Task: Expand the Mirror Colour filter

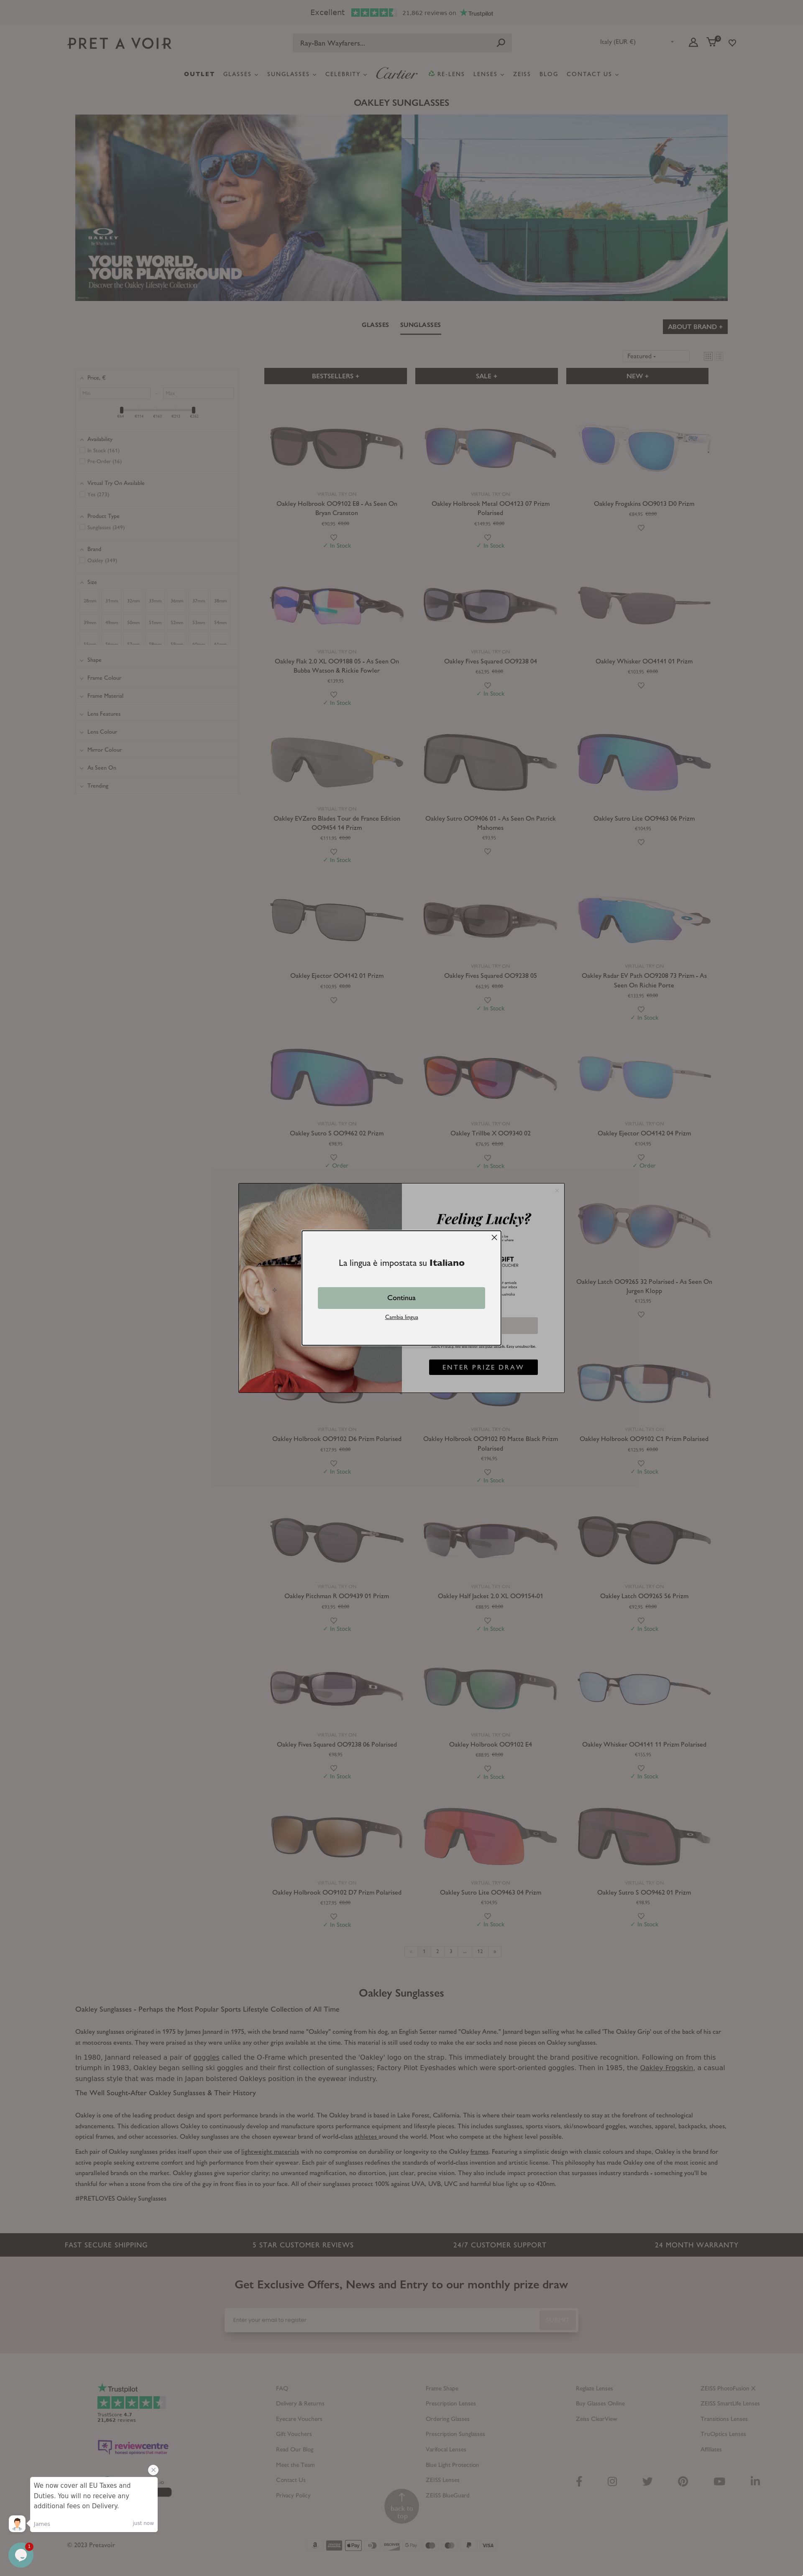Action: point(104,750)
